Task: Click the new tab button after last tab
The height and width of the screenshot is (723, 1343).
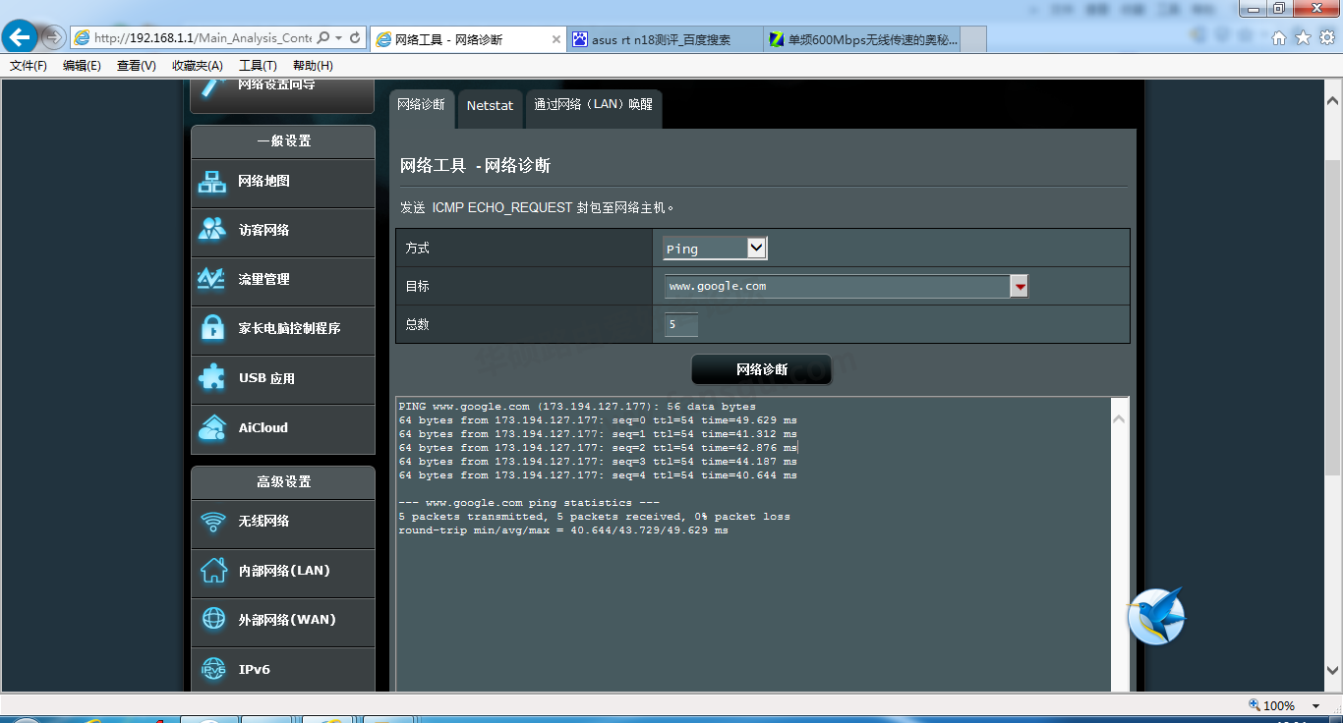Action: click(x=973, y=39)
